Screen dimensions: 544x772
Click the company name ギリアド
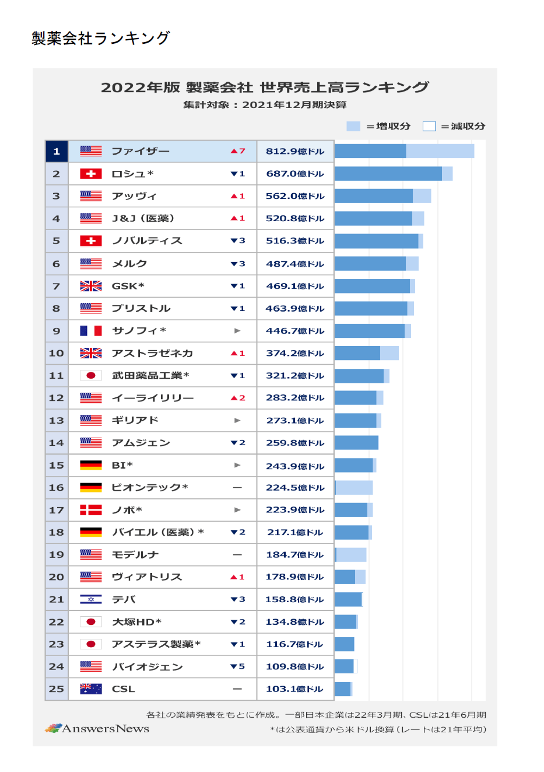135,420
